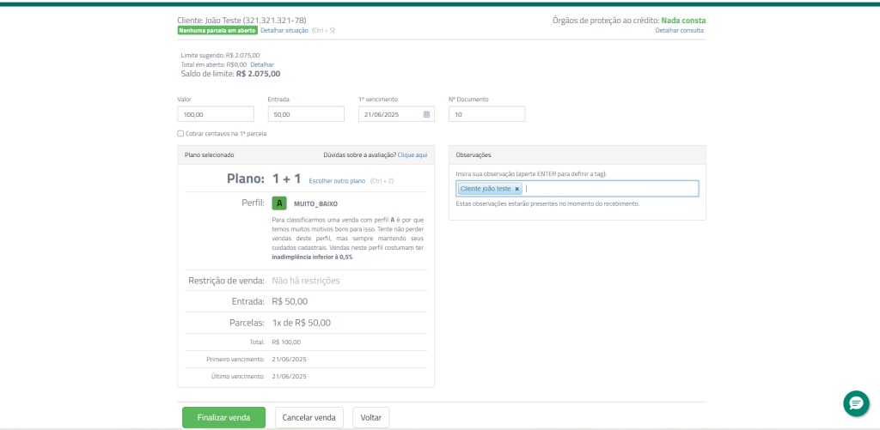This screenshot has height=430, width=880.
Task: Focus the Valor input field
Action: tap(216, 114)
